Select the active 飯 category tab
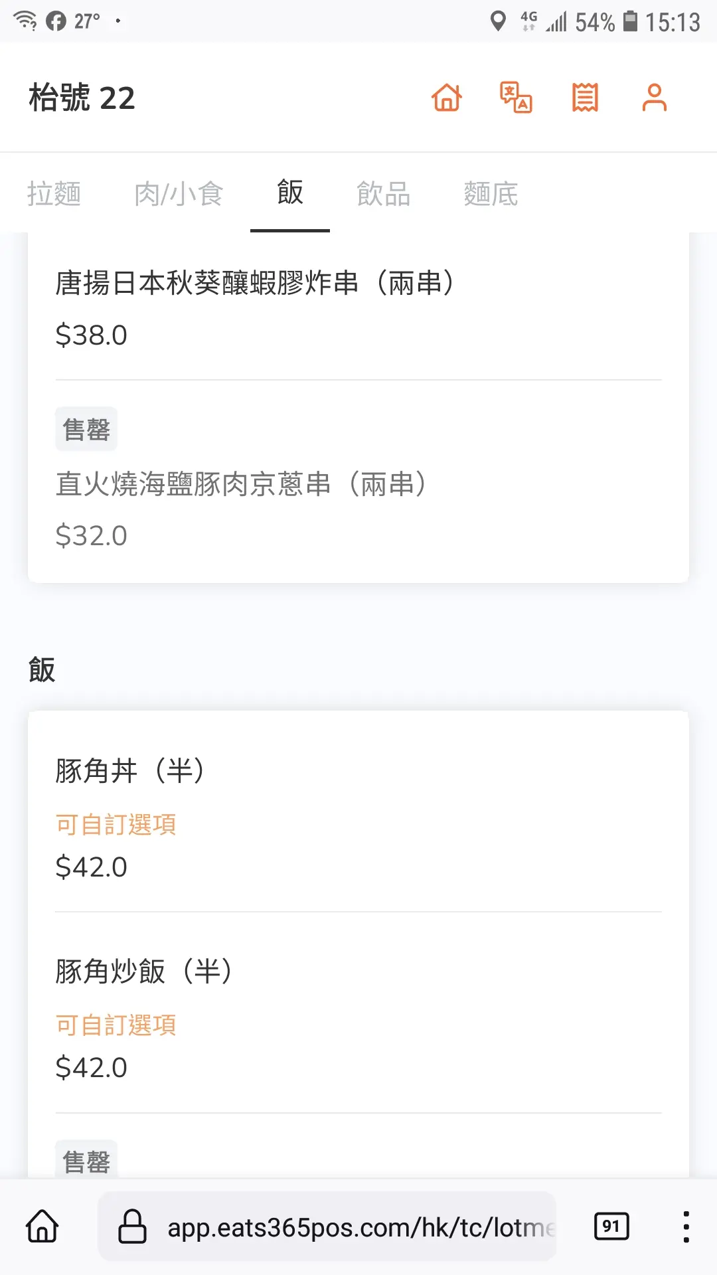Screen dimensions: 717x1275 tap(290, 193)
